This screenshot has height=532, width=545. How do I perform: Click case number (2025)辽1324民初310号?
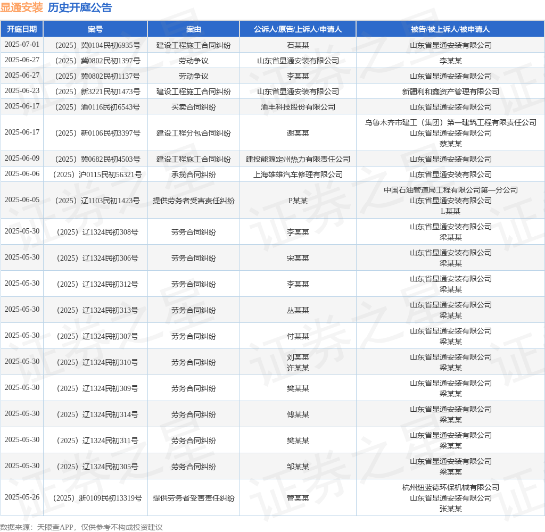[x=98, y=362]
